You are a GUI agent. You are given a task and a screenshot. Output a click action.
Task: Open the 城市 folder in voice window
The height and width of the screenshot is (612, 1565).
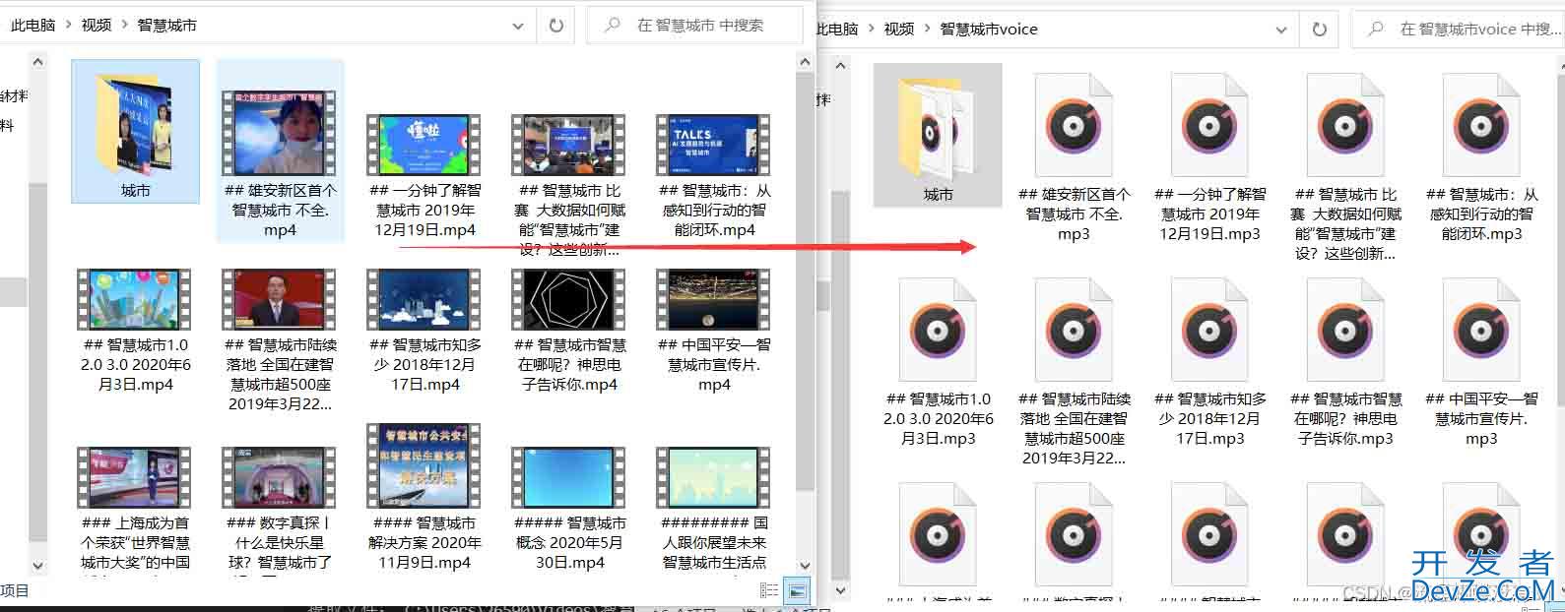938,135
